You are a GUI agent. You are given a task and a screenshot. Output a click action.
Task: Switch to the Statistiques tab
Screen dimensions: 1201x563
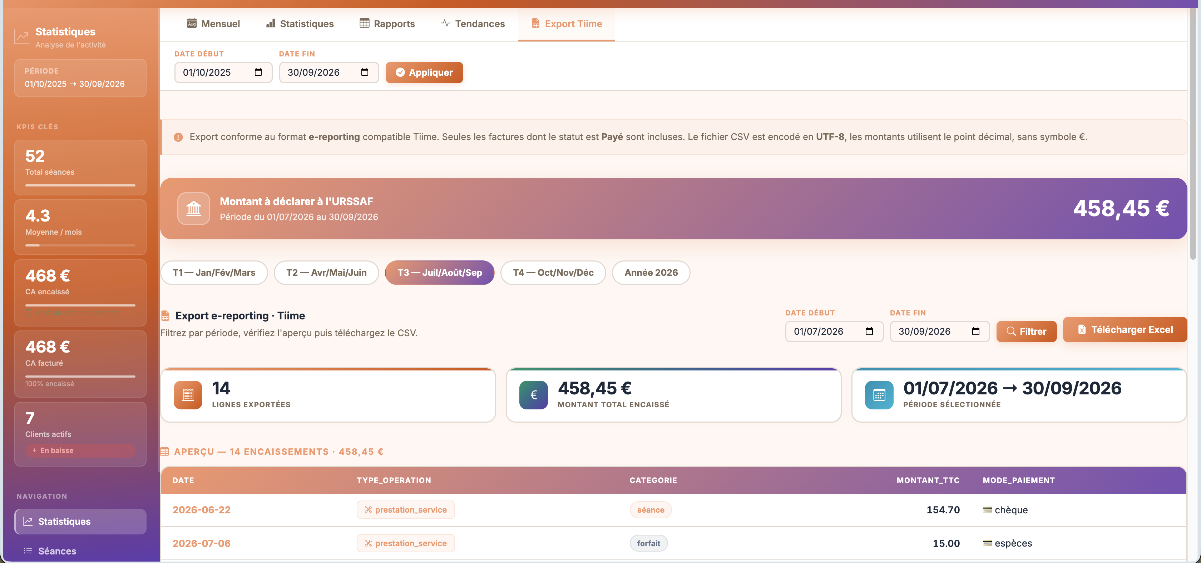pos(300,24)
